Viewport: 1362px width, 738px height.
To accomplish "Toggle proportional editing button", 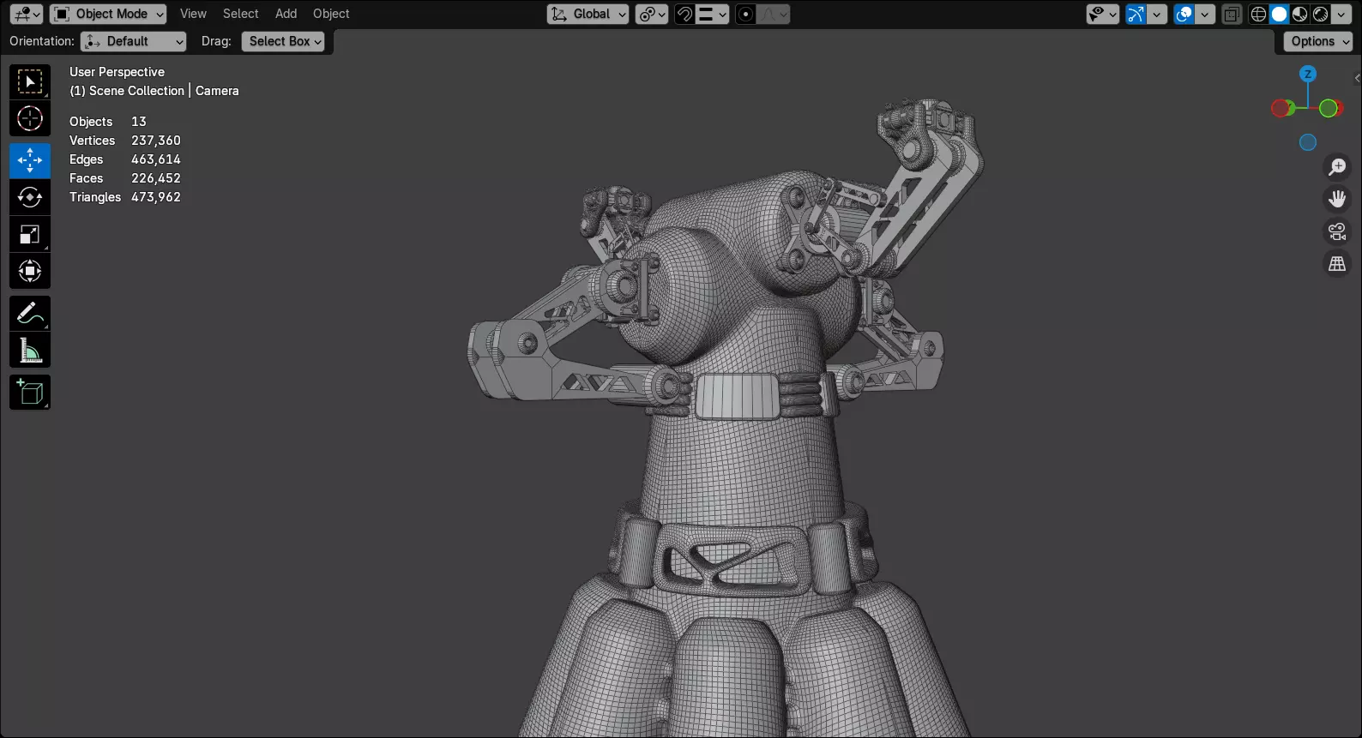I will point(746,14).
